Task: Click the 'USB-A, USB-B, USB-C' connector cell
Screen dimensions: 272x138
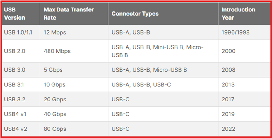Action: tap(141, 85)
